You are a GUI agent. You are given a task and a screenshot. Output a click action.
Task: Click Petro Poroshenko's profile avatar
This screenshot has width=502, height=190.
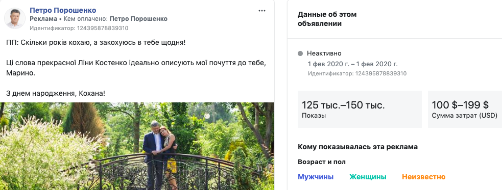pos(15,18)
